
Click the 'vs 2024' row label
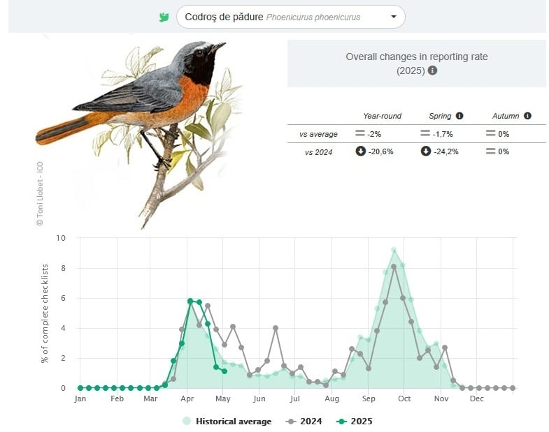[318, 152]
